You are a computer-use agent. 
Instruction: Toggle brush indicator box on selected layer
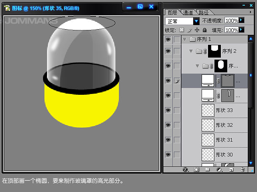177,81
